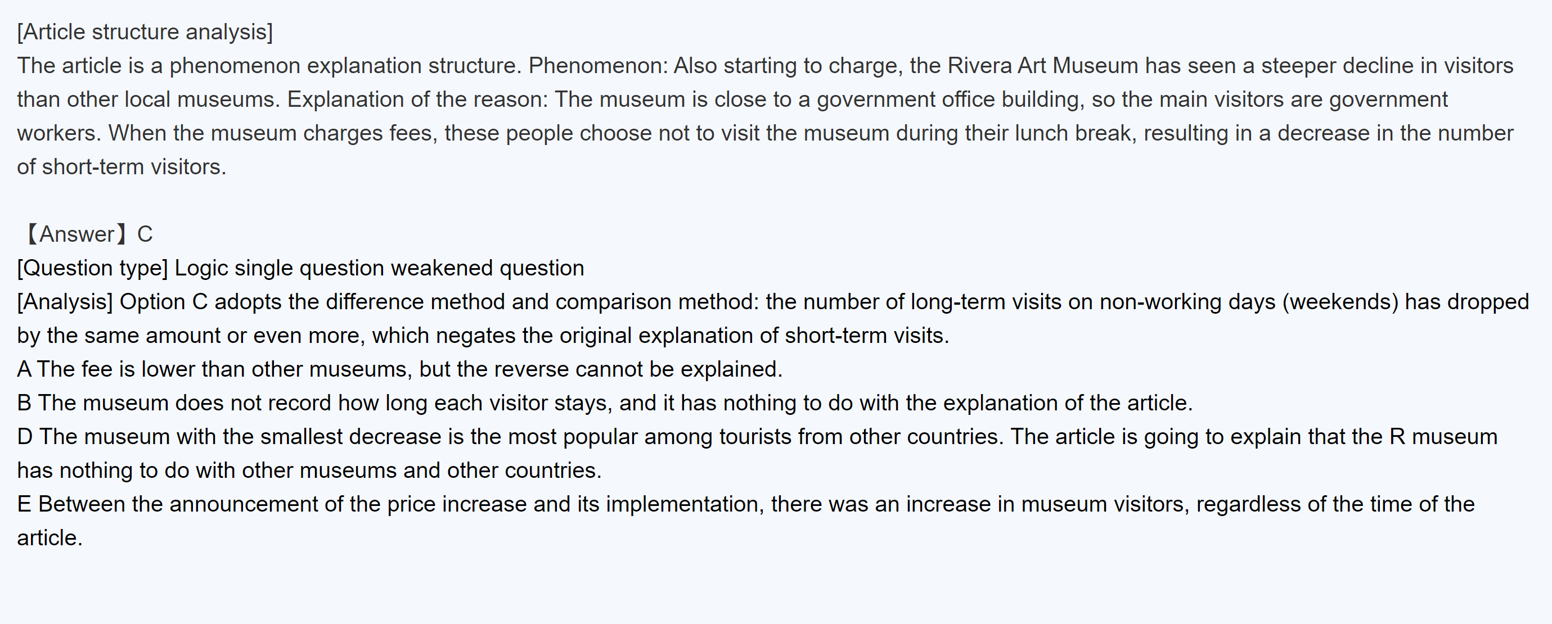Click the '[Analysis]' label
1552x624 pixels.
point(65,302)
